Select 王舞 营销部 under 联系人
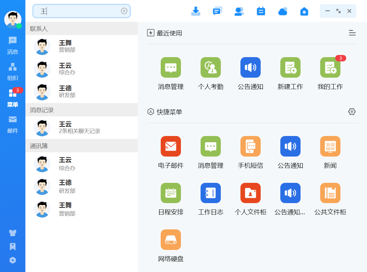Screen dimensions: 367x272 click(x=82, y=46)
